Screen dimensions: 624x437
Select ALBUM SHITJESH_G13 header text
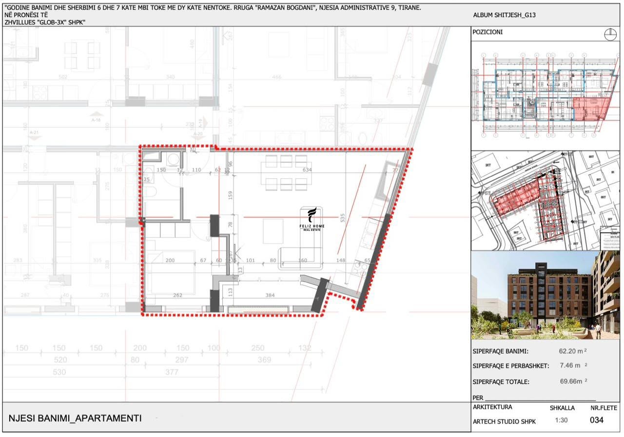pyautogui.click(x=504, y=15)
